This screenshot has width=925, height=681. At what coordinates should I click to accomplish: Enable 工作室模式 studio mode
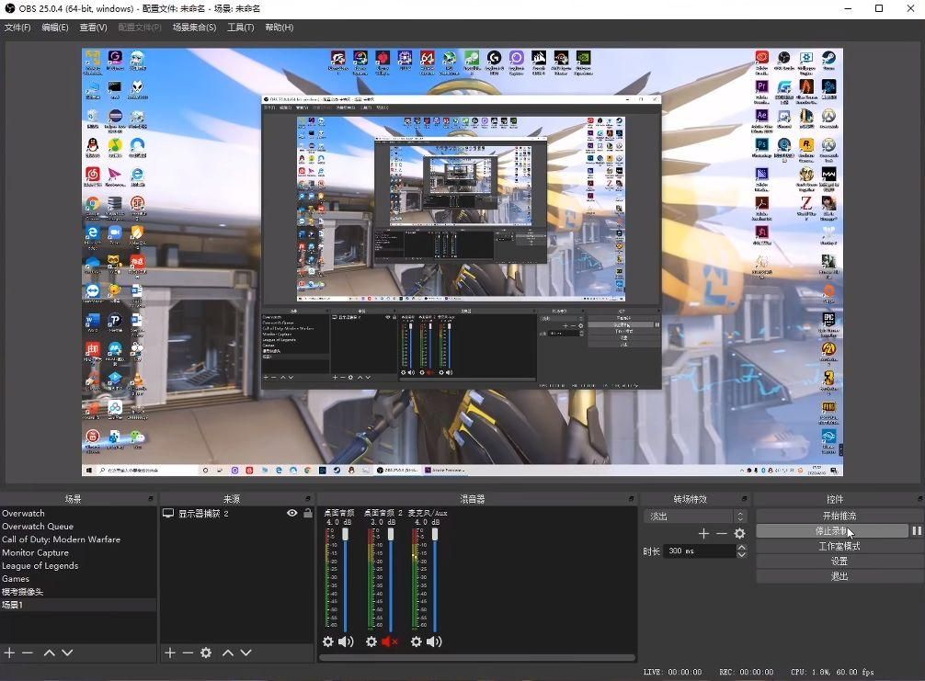coord(839,546)
